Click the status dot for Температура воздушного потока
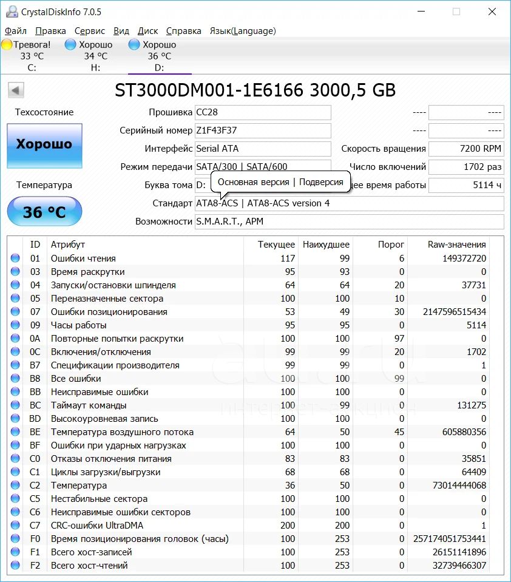This screenshot has height=582, width=511. (15, 431)
